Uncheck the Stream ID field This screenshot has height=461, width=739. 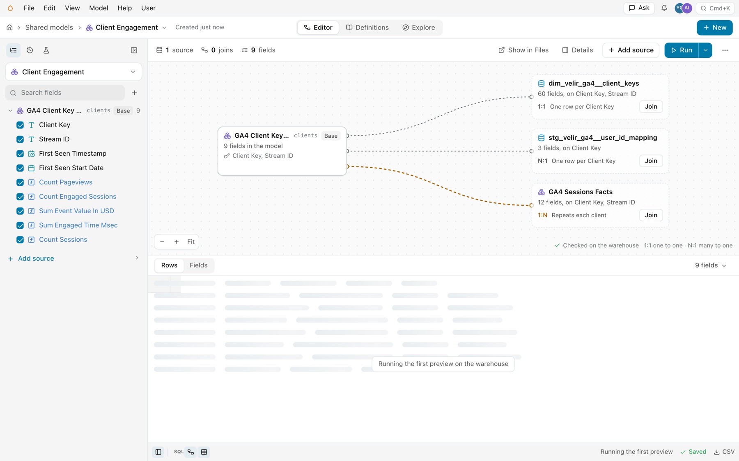coord(20,139)
